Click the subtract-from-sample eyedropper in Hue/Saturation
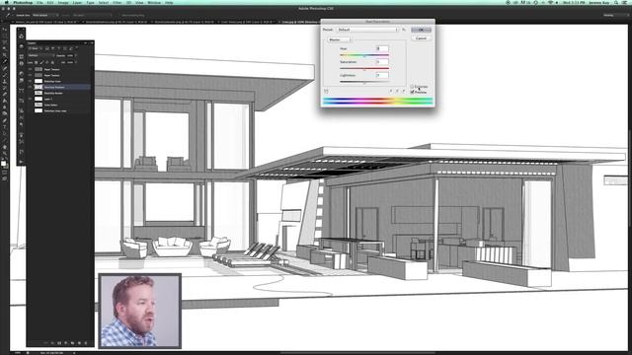This screenshot has width=632, height=355. click(404, 91)
